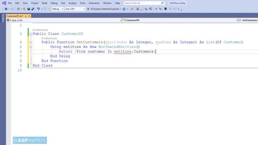Start IIS Express with the green play icon
Viewport: 258px width, 145px height.
tap(88, 9)
